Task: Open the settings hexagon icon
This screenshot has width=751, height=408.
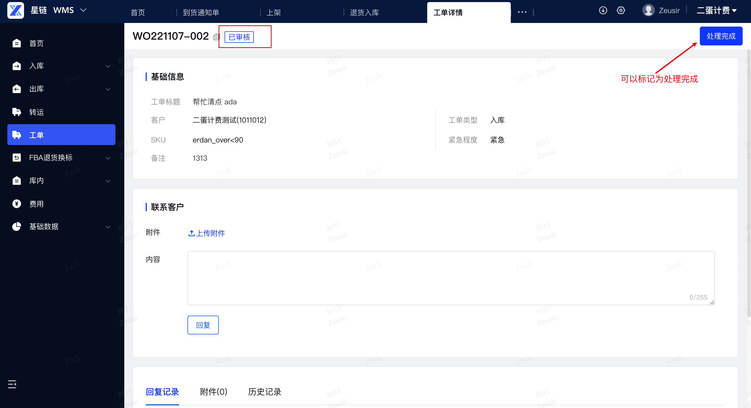Action: pos(621,10)
